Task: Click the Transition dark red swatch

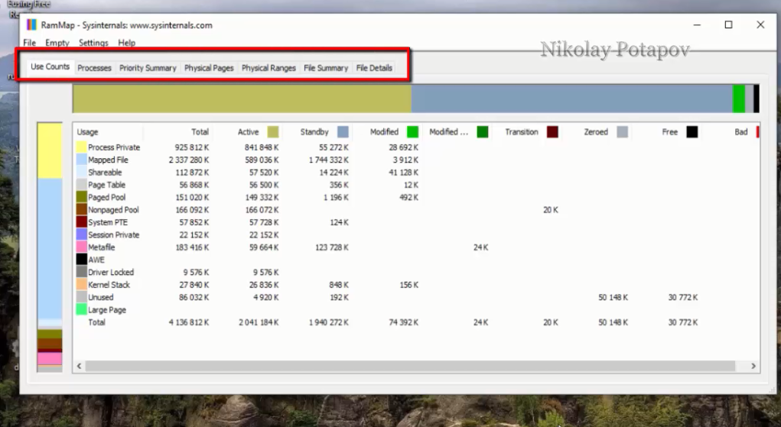Action: (x=552, y=132)
